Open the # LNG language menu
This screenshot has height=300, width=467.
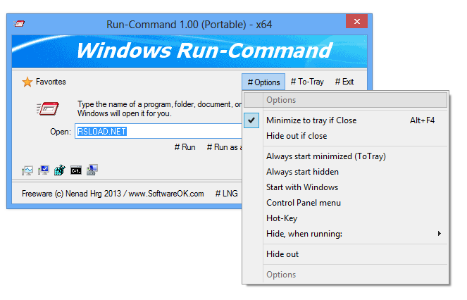(226, 194)
